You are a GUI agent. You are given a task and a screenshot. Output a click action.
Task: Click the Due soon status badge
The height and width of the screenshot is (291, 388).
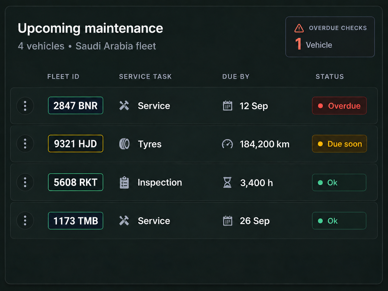click(339, 144)
